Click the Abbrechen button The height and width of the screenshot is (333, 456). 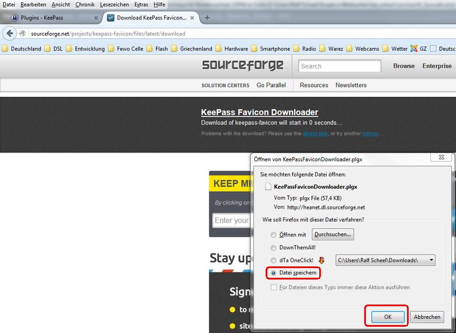point(427,316)
